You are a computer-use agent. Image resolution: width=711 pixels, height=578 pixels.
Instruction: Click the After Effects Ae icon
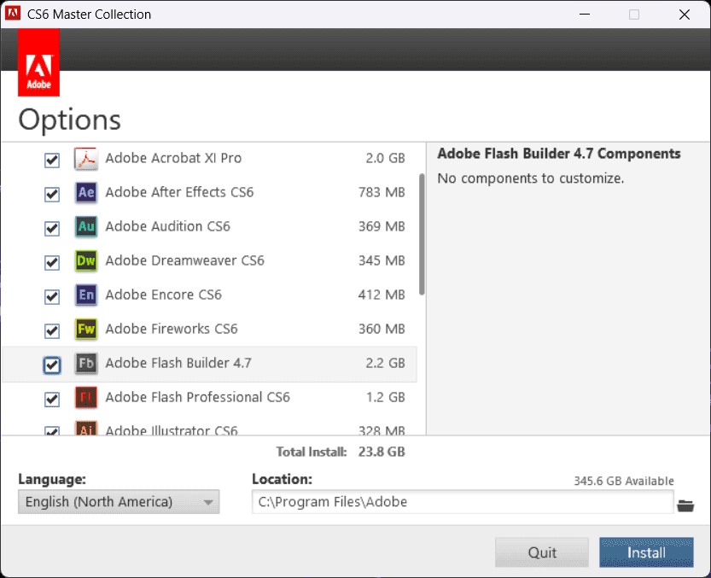click(x=86, y=193)
